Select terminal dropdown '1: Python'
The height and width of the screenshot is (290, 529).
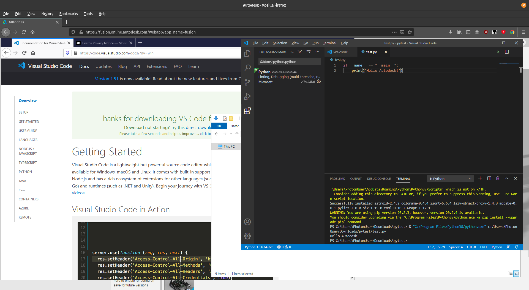point(450,179)
